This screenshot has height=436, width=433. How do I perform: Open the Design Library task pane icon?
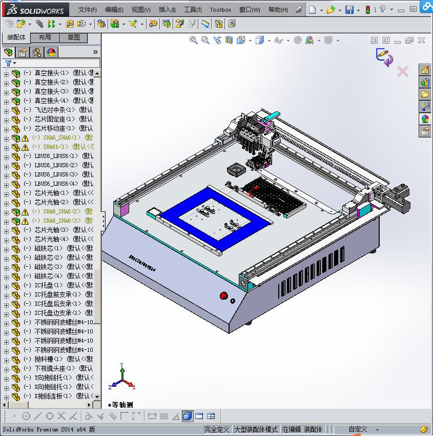[x=425, y=83]
